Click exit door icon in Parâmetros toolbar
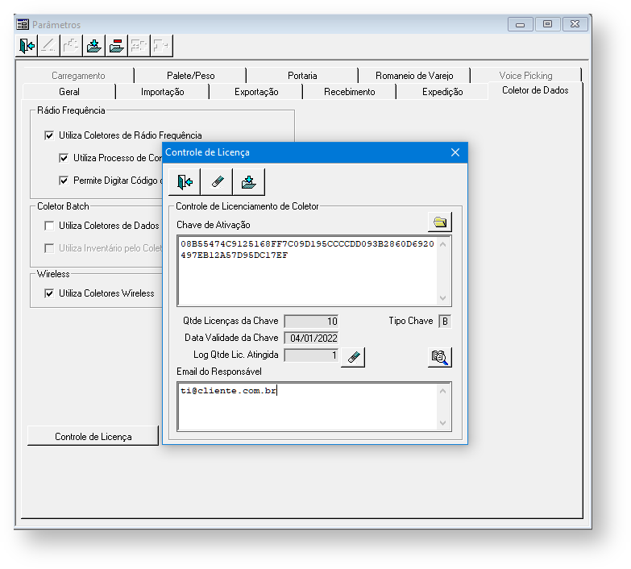 pos(27,46)
